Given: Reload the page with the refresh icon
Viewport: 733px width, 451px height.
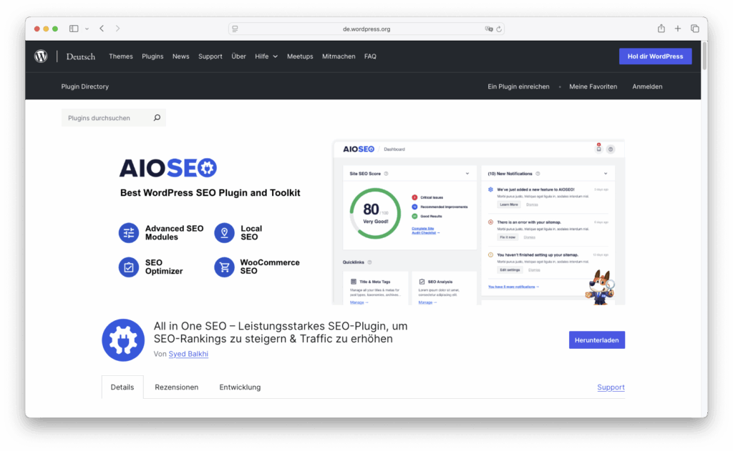Looking at the screenshot, I should click(x=499, y=29).
